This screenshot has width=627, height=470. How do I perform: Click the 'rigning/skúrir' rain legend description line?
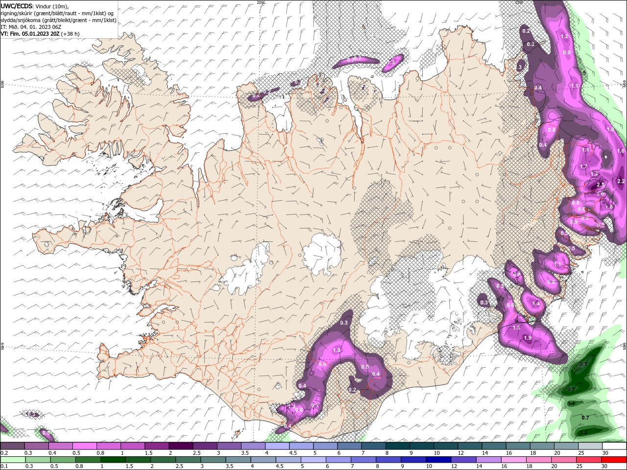click(x=58, y=13)
